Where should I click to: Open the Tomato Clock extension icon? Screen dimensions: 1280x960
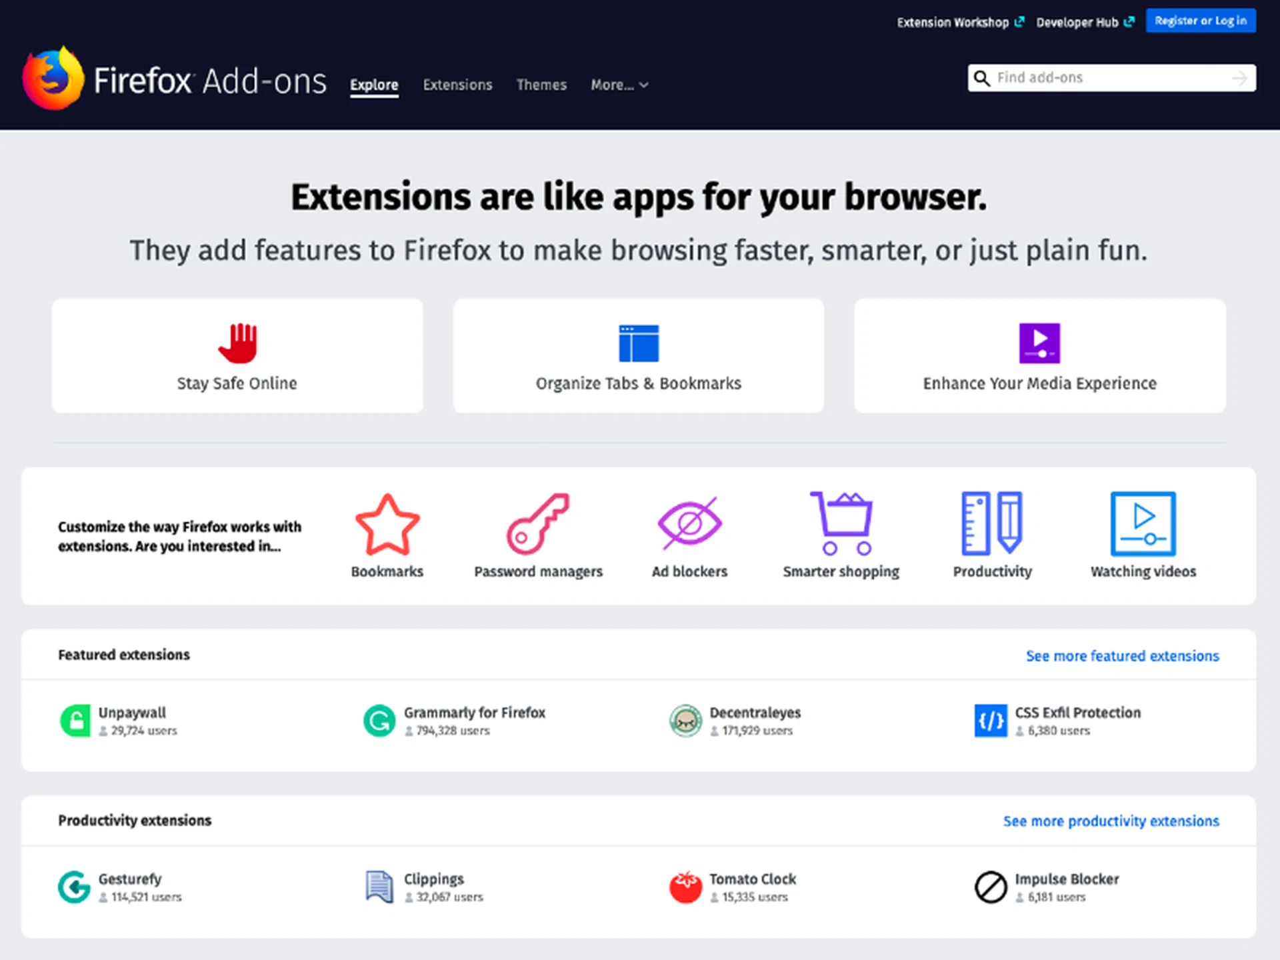point(685,887)
